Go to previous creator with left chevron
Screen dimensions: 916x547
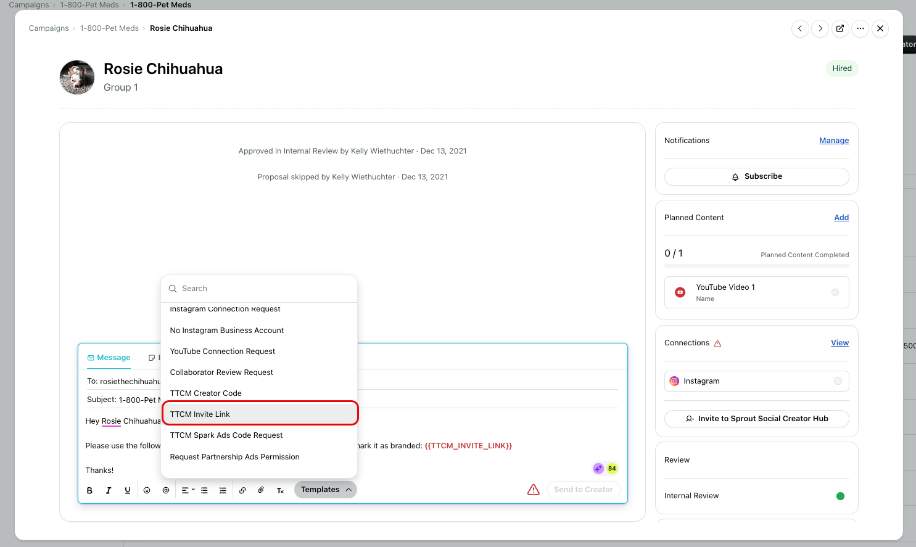(800, 28)
